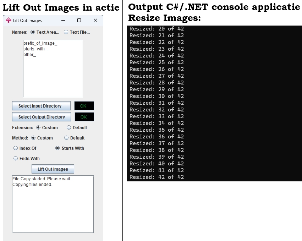Click the status log text area
The width and height of the screenshot is (302, 241).
coord(53,204)
